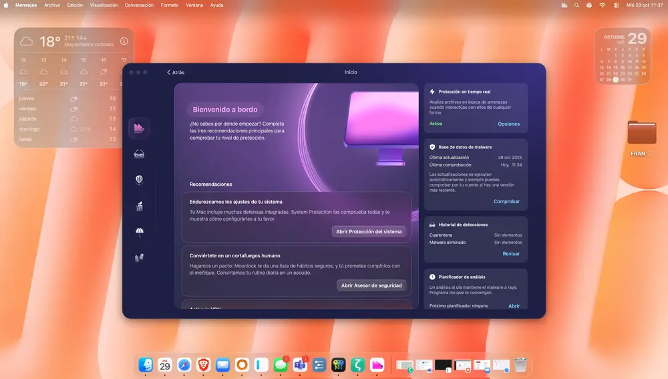Image resolution: width=668 pixels, height=379 pixels.
Task: Click Revisar in detection history
Action: point(511,253)
